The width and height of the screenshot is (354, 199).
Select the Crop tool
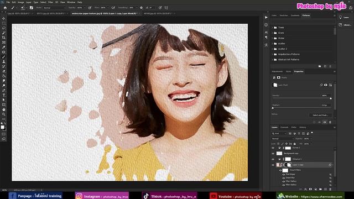4,38
